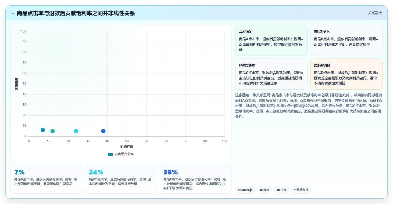
Task: Click the 关系散点 label in header
Action: point(375,13)
